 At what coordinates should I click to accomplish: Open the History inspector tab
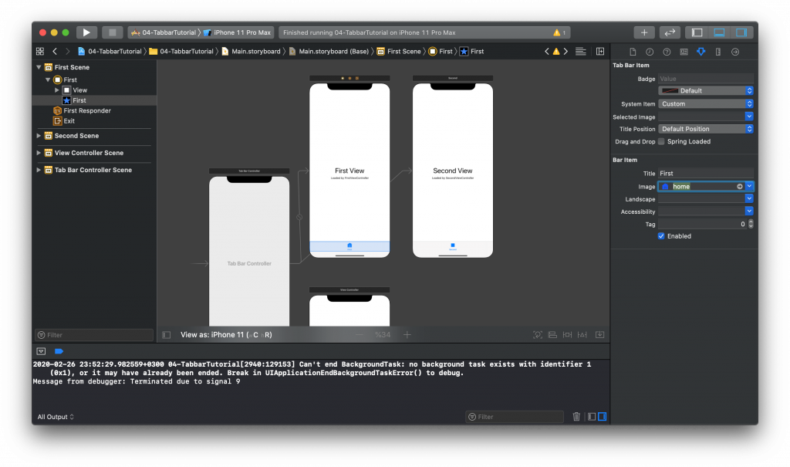pos(650,52)
